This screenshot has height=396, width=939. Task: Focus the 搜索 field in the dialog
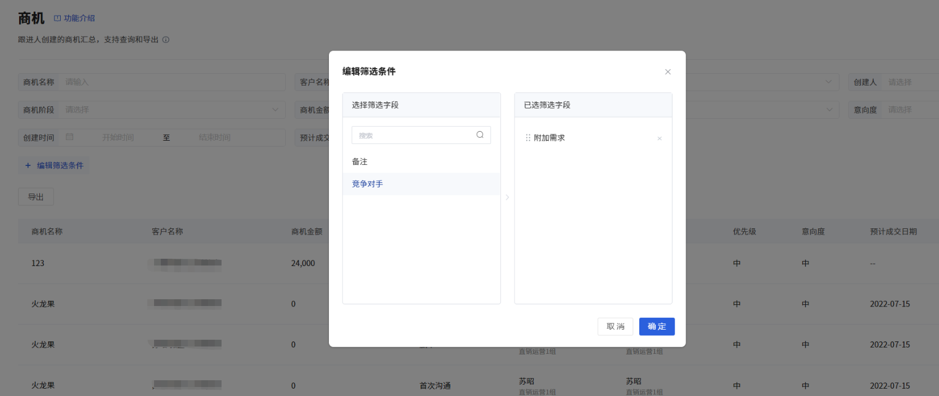click(421, 135)
